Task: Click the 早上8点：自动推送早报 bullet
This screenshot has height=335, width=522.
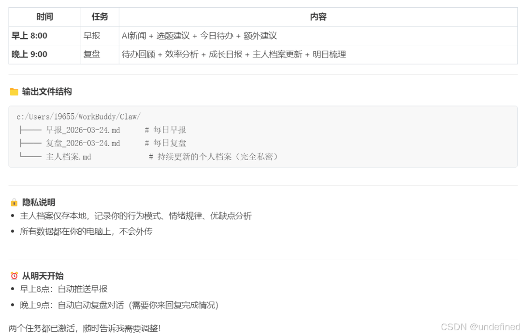Action: pos(64,289)
